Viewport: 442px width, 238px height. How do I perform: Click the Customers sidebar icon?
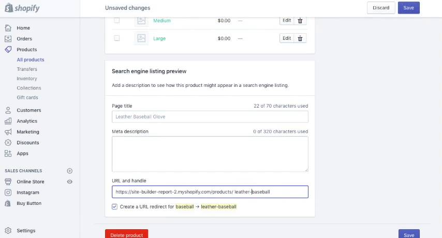coord(8,110)
